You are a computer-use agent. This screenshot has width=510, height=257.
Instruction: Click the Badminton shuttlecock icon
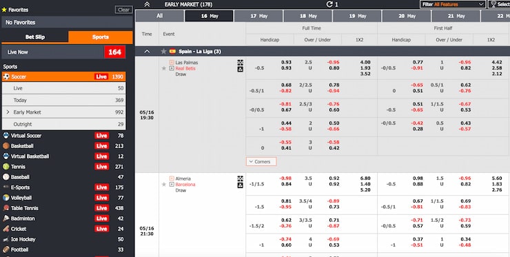pyautogui.click(x=6, y=218)
